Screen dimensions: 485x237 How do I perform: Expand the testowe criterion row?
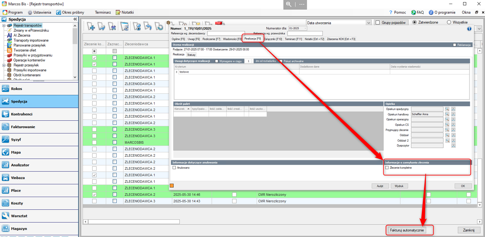(x=177, y=72)
